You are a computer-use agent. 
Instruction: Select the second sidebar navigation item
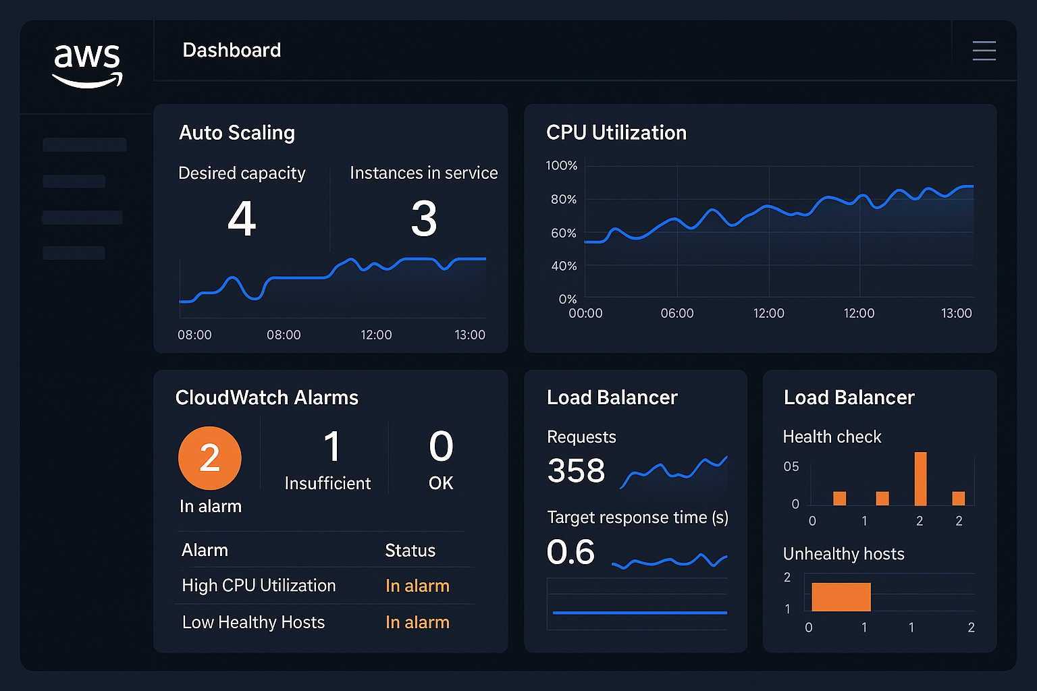74,180
